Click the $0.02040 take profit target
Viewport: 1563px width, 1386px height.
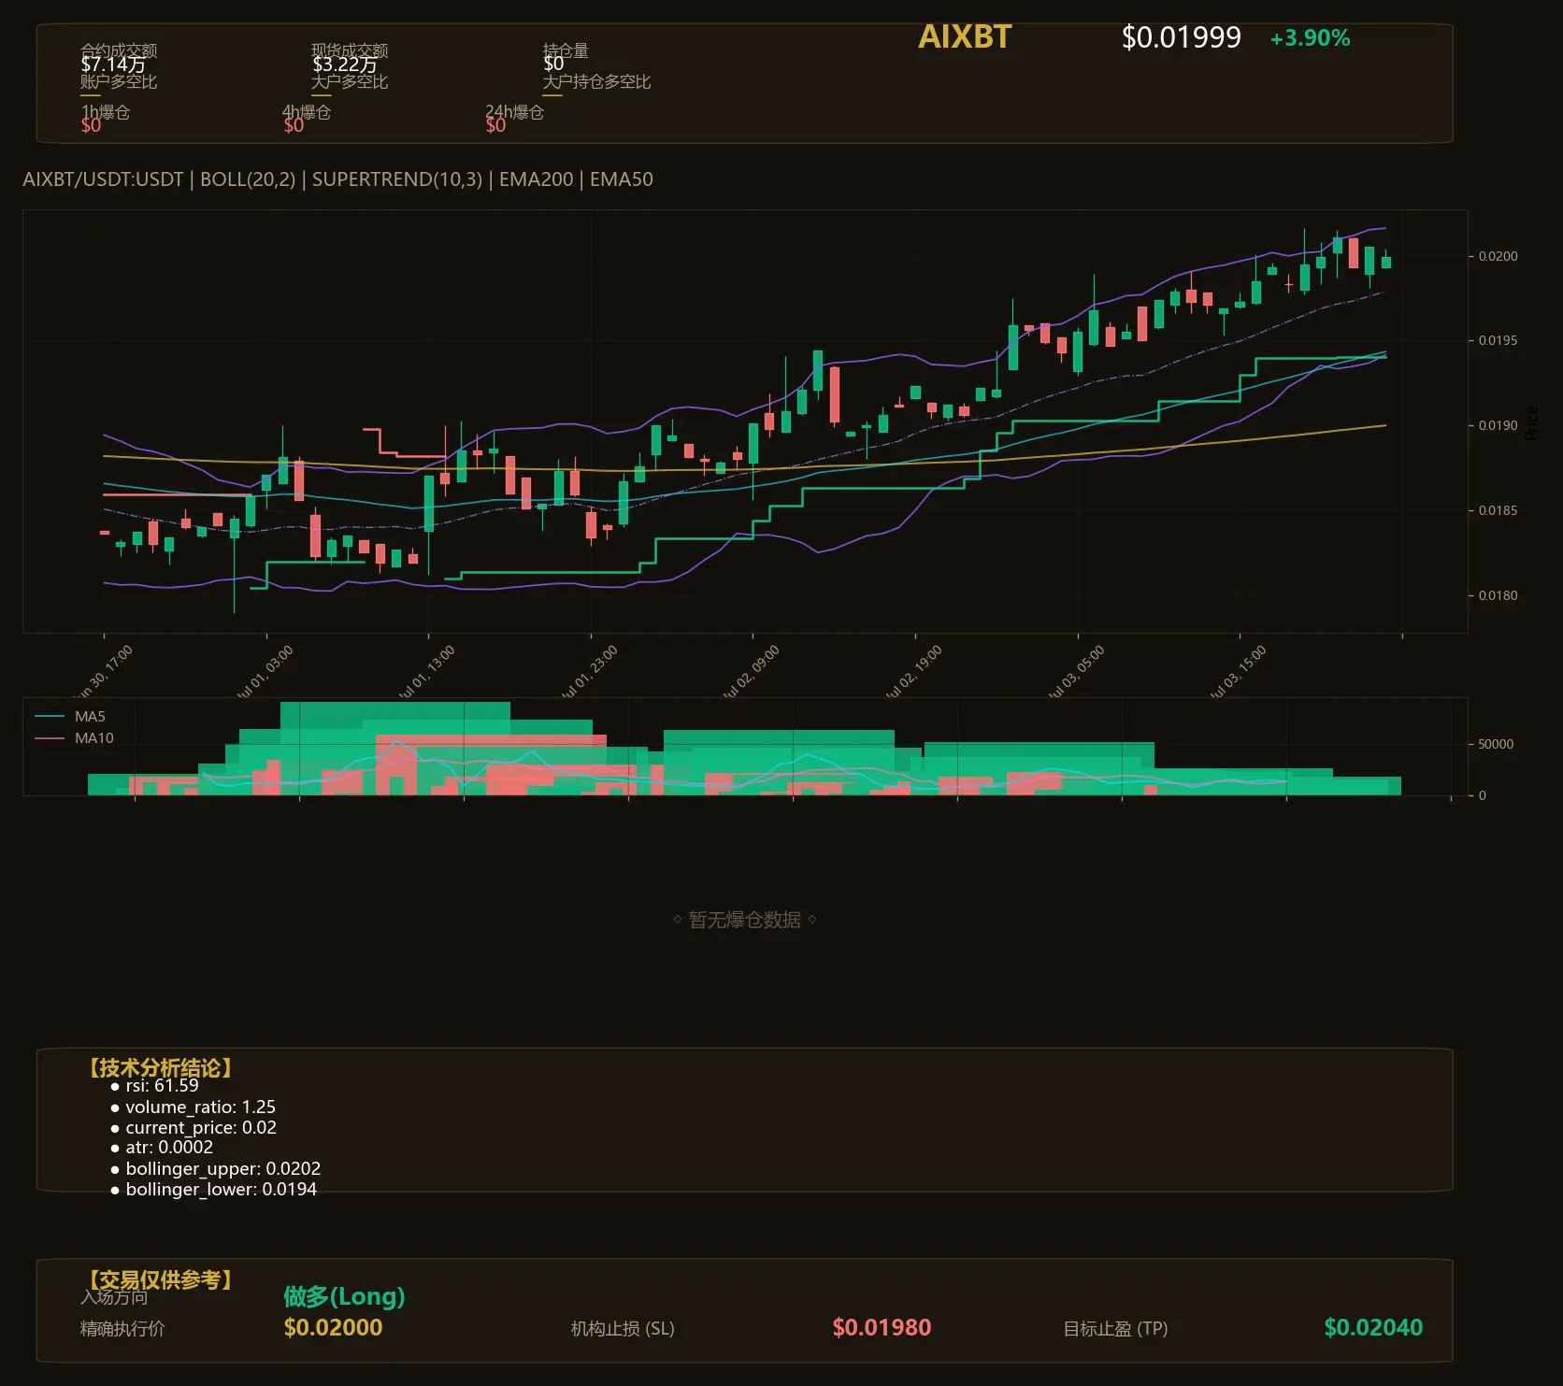pyautogui.click(x=1373, y=1327)
